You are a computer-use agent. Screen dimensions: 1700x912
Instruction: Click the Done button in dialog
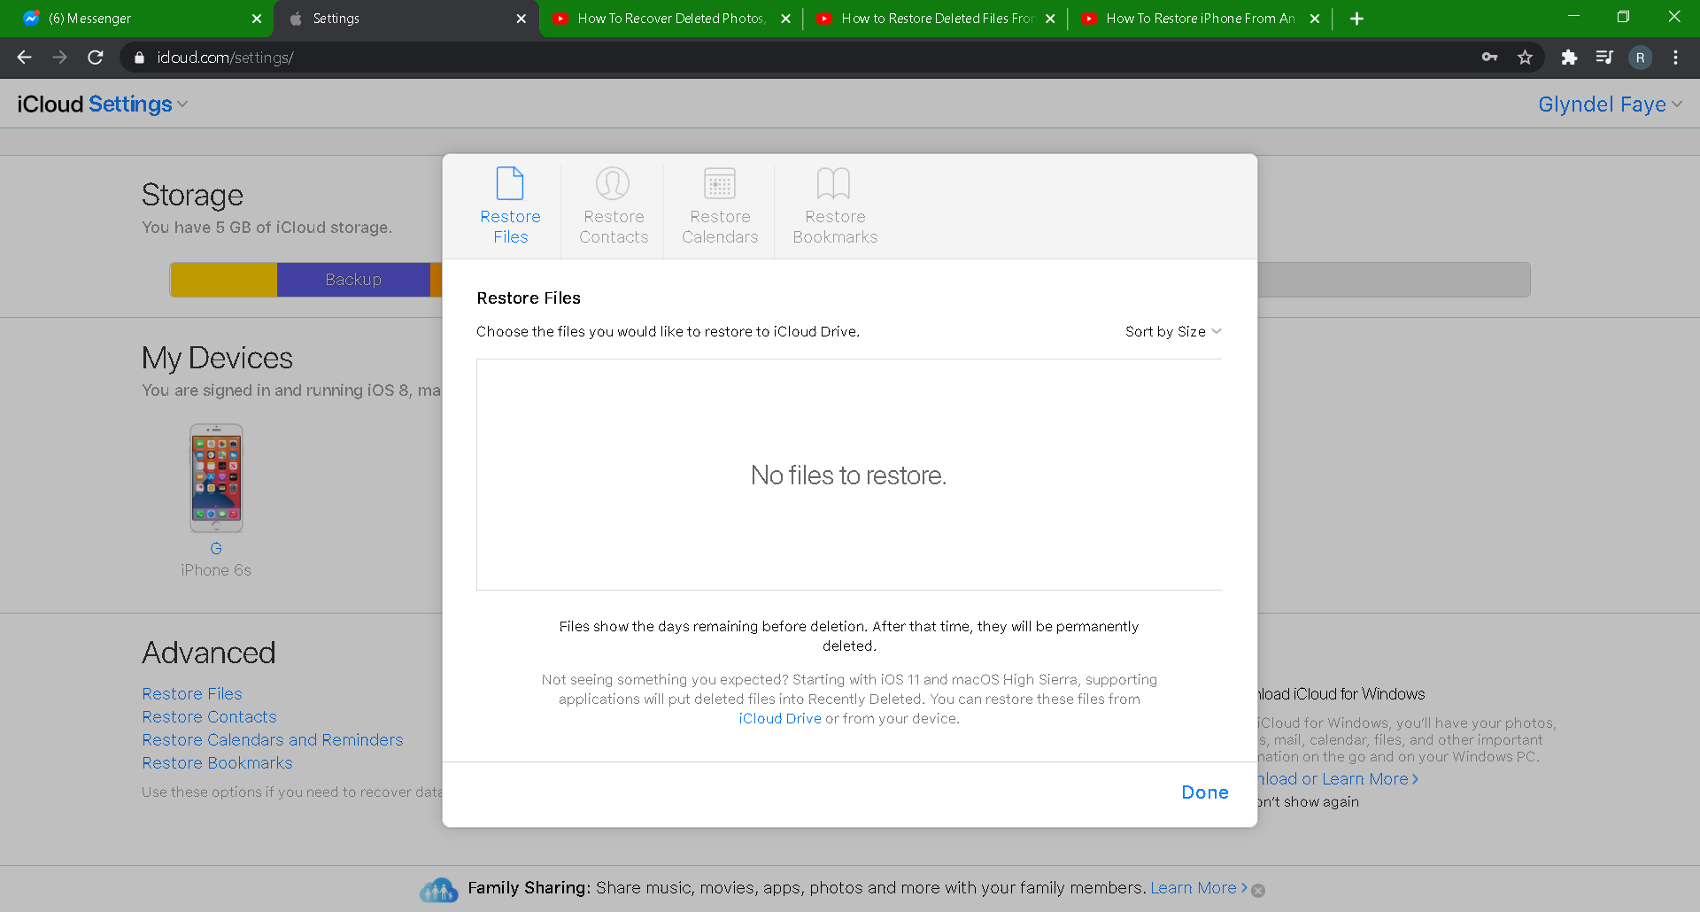1205,792
